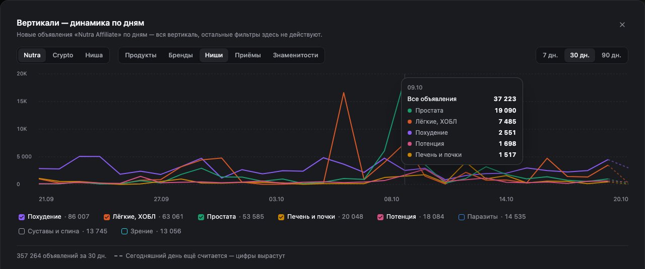This screenshot has height=269, width=645.
Task: Click the 03.10 date axis label
Action: point(276,199)
